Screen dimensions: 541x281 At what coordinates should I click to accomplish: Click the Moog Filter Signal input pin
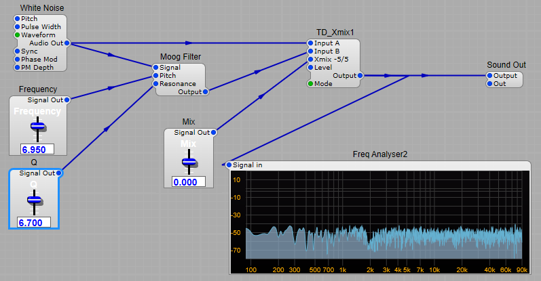[x=156, y=68]
